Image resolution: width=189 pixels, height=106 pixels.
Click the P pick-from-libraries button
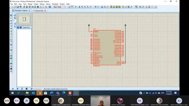point(18,27)
